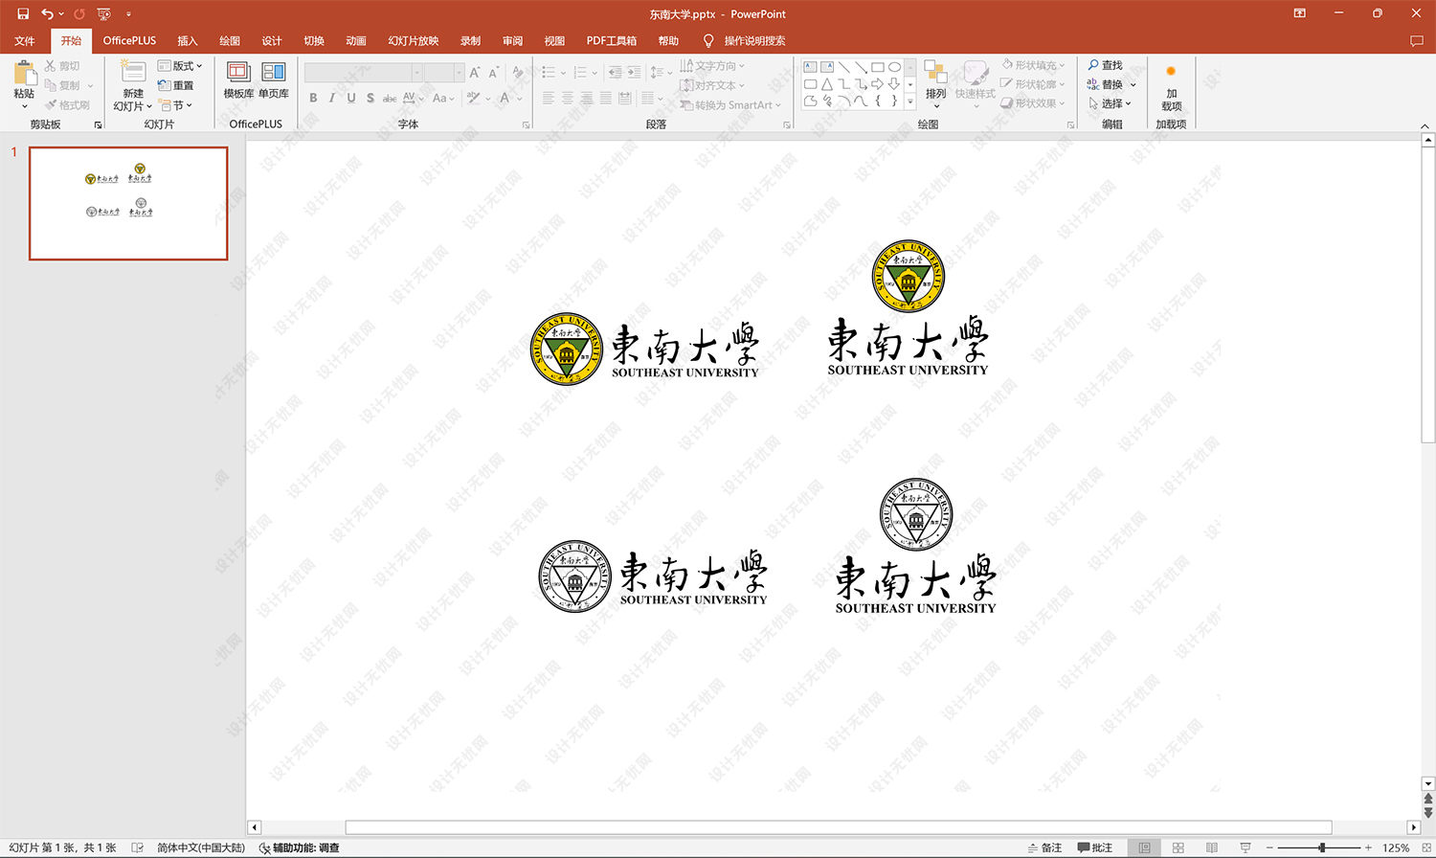Viewport: 1436px width, 858px height.
Task: Switch to Reading view icon
Action: tap(1212, 847)
